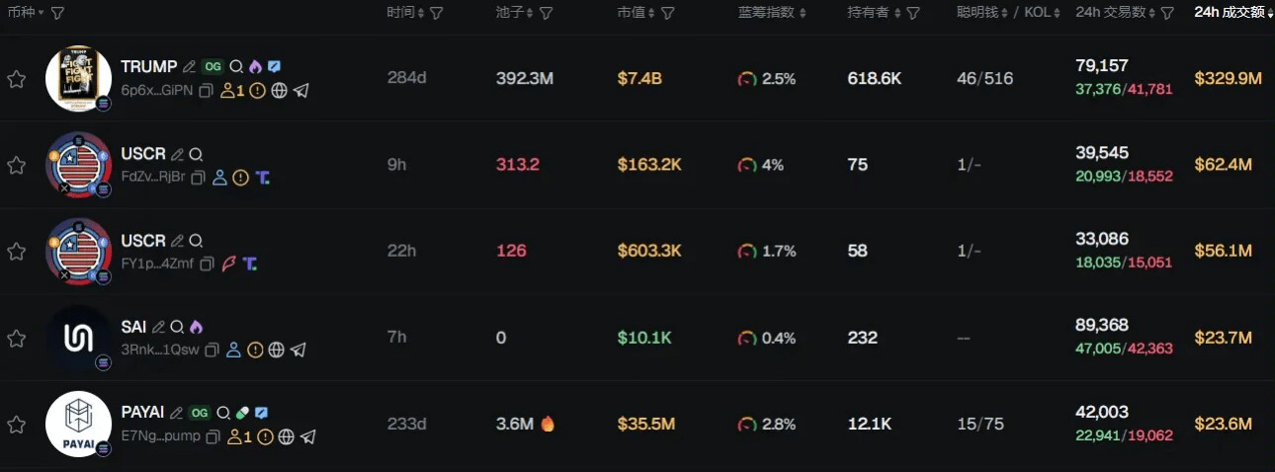Copy the USCR FY1p…4Zmf address
The height and width of the screenshot is (472, 1275).
point(207,264)
